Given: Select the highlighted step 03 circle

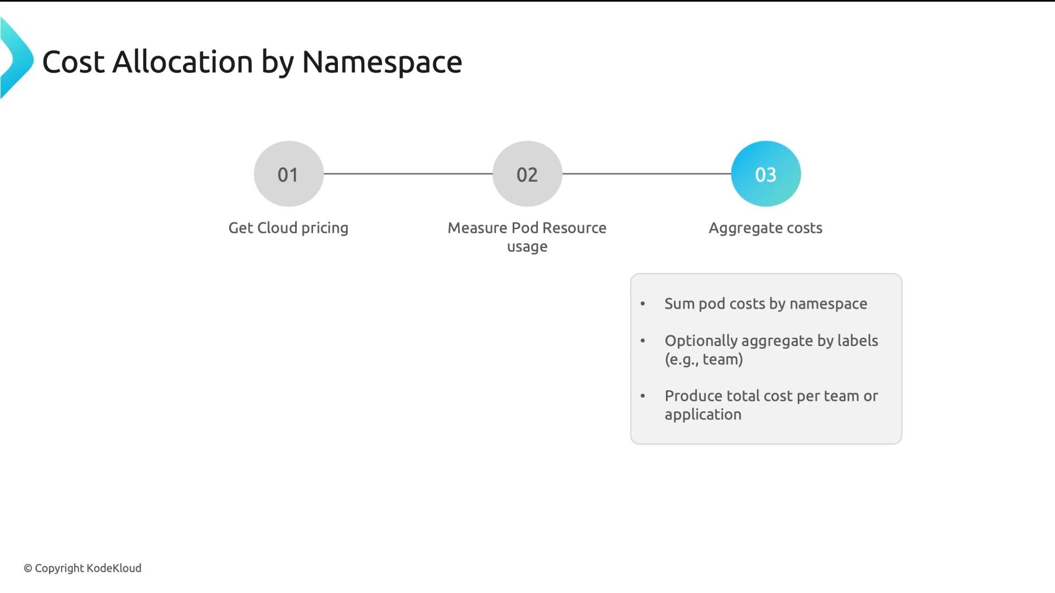Looking at the screenshot, I should (765, 174).
